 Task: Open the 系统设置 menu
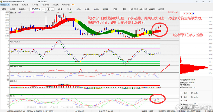coord(35,5)
